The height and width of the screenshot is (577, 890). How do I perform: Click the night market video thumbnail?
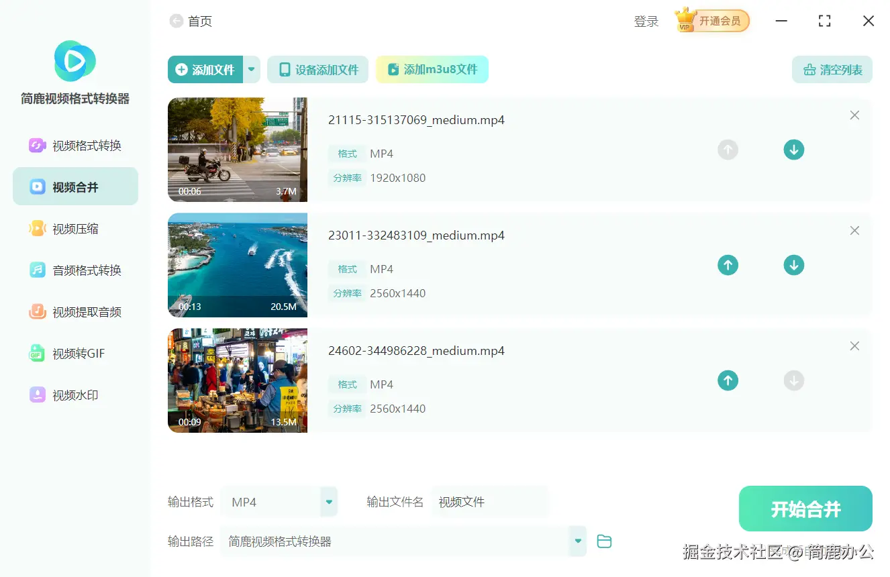tap(238, 380)
